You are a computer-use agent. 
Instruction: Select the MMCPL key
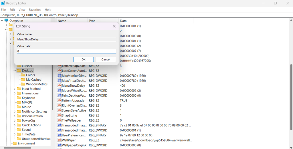27,102
